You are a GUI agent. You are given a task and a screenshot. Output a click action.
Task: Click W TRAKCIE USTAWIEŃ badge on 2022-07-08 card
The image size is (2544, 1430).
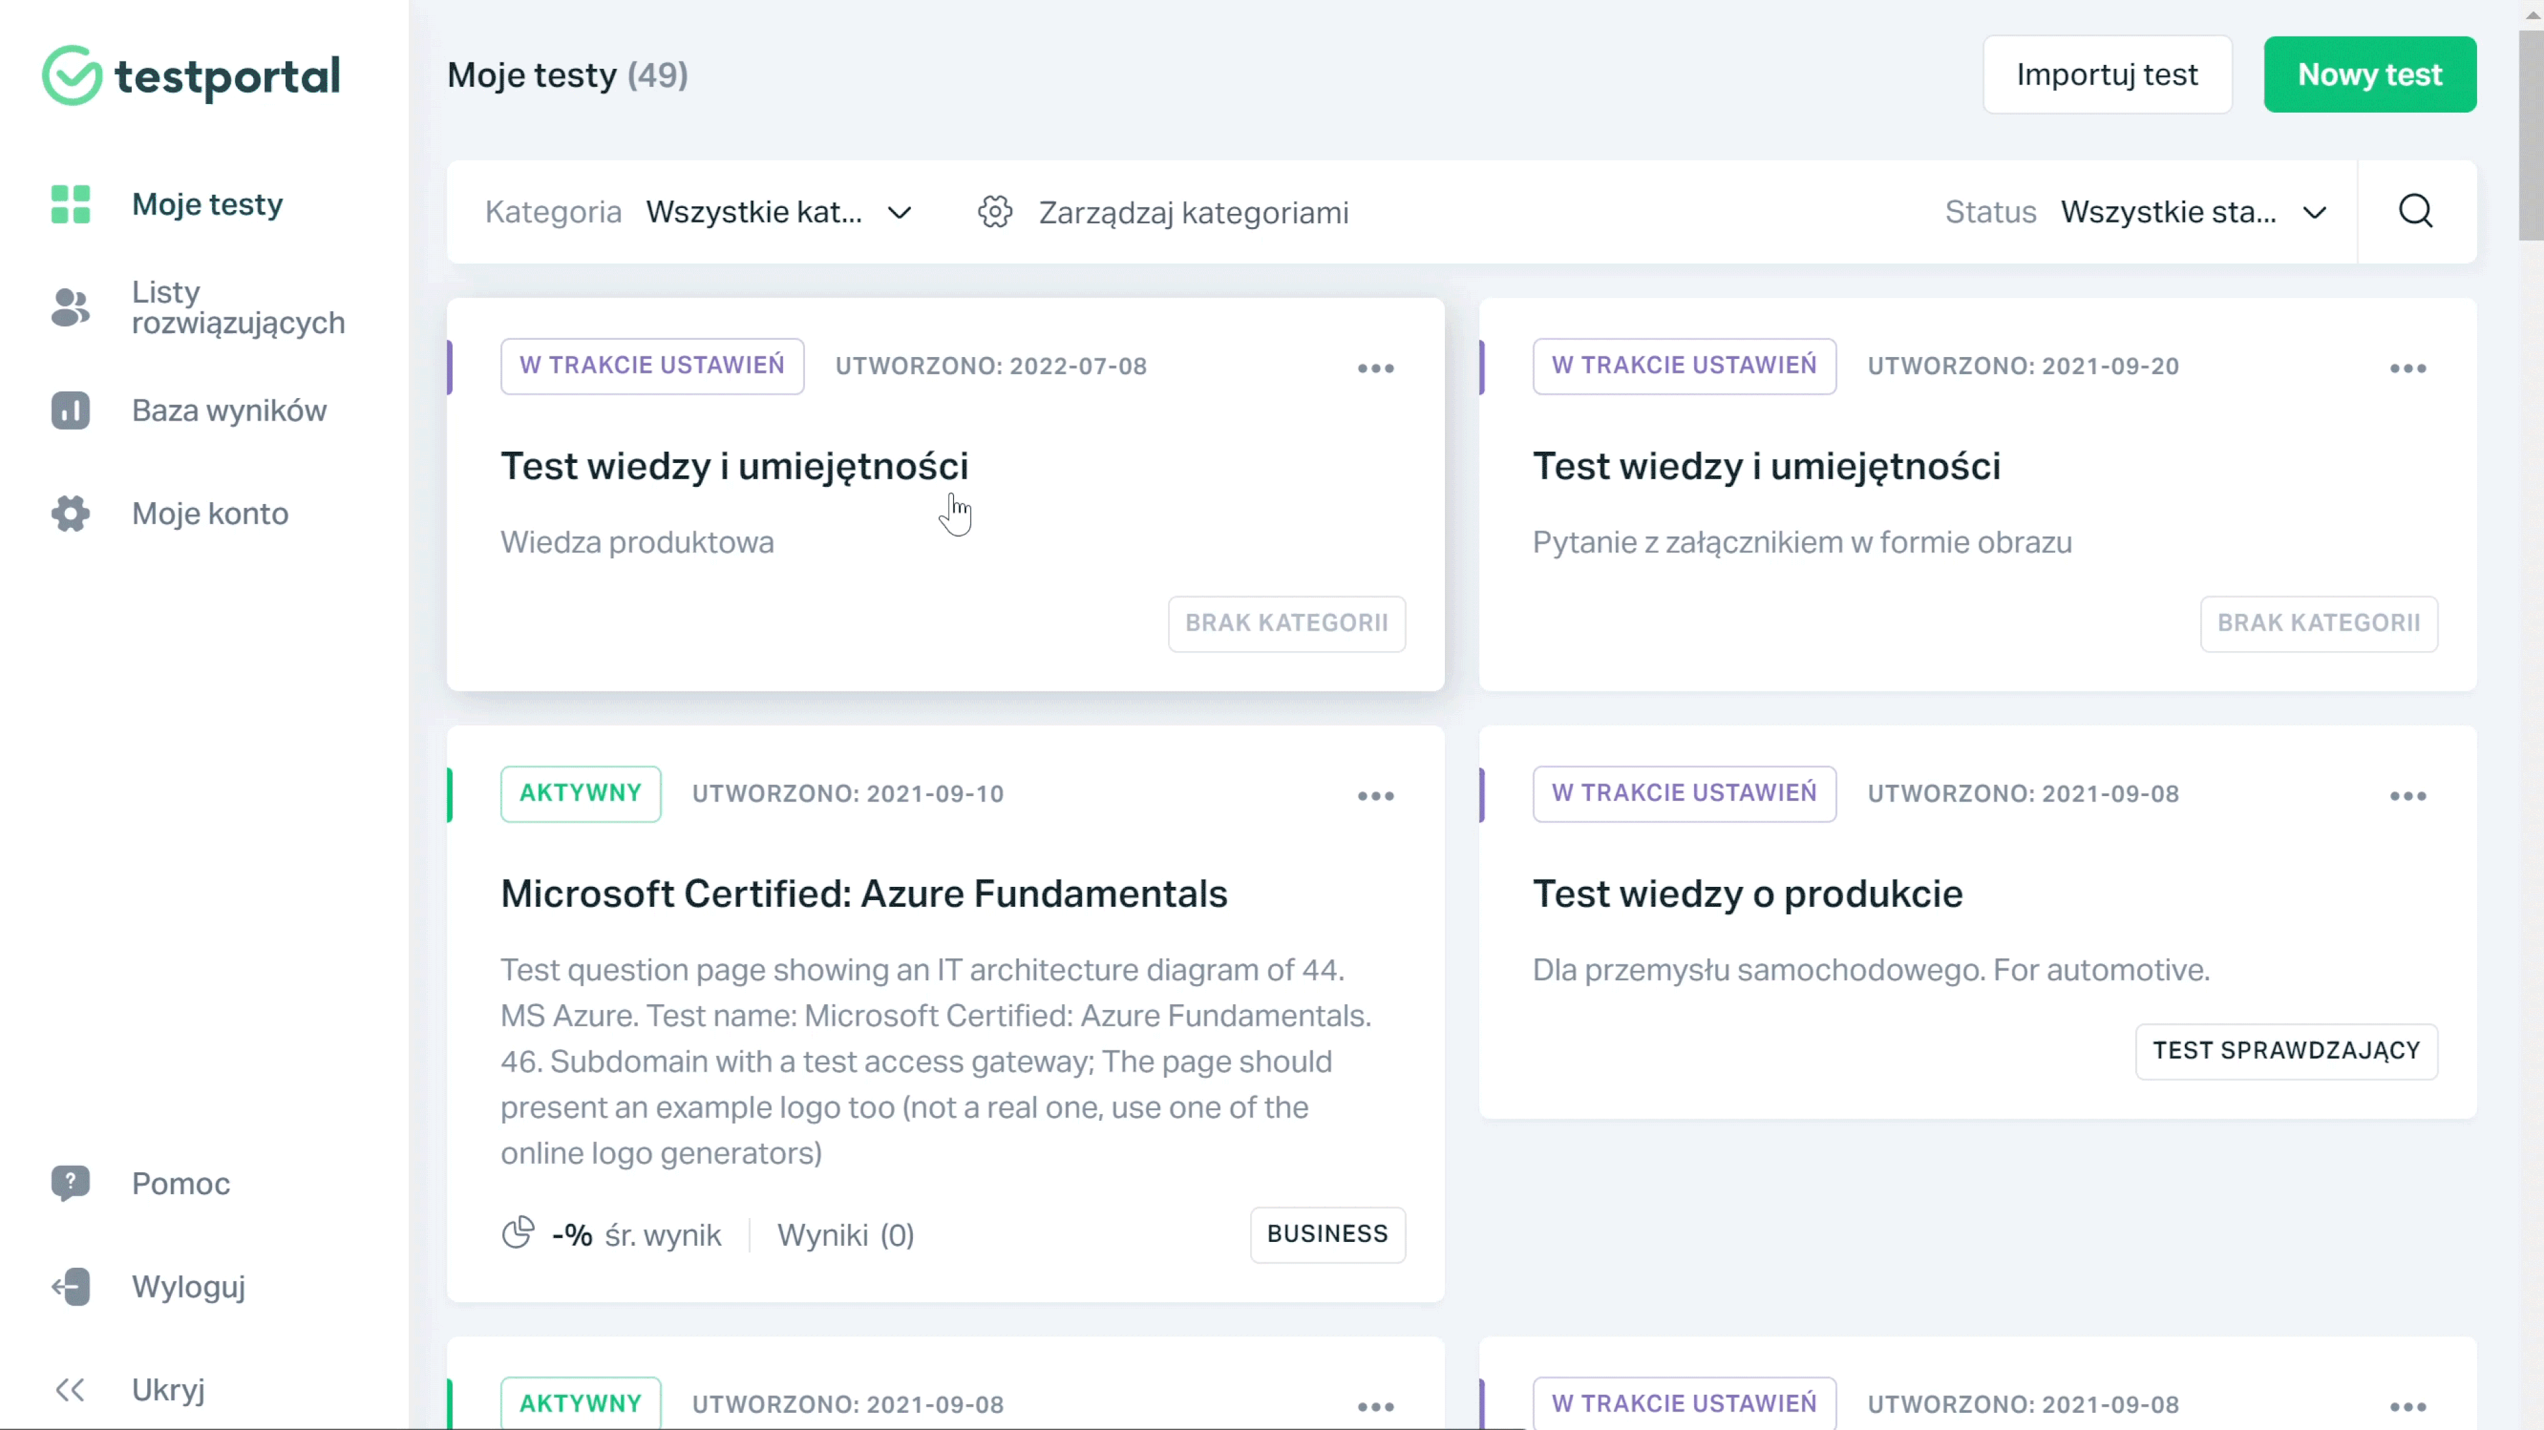point(652,366)
